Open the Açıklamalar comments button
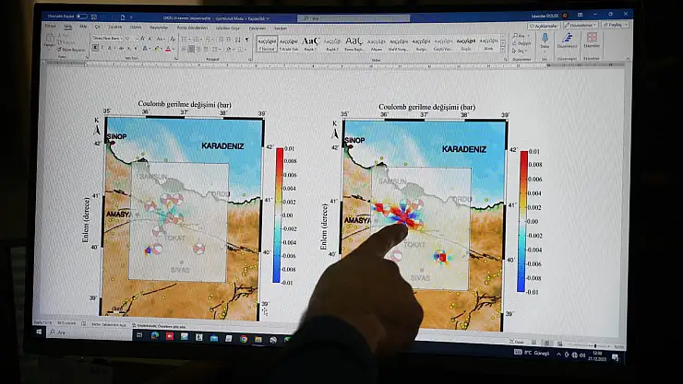Viewport: 683px width, 384px height. 545,27
